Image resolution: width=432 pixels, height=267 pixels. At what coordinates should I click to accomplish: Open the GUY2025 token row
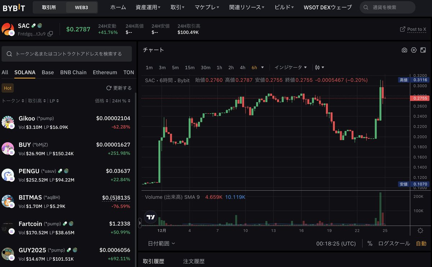click(67, 254)
